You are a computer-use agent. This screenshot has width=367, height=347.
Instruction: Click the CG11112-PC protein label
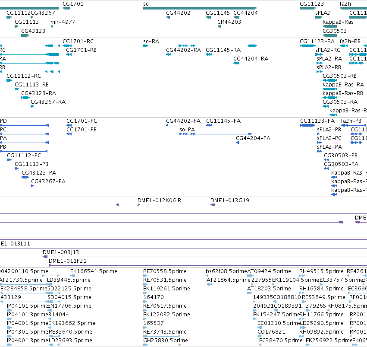[24, 156]
